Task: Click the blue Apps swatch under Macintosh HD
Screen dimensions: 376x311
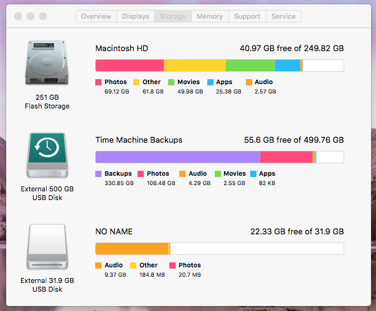Action: (x=210, y=82)
